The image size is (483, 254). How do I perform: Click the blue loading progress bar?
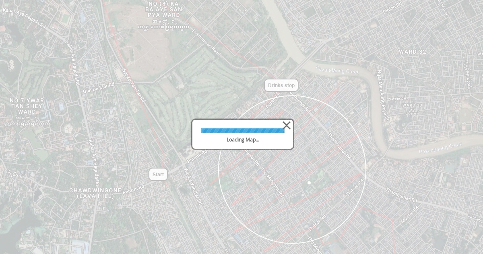(243, 130)
